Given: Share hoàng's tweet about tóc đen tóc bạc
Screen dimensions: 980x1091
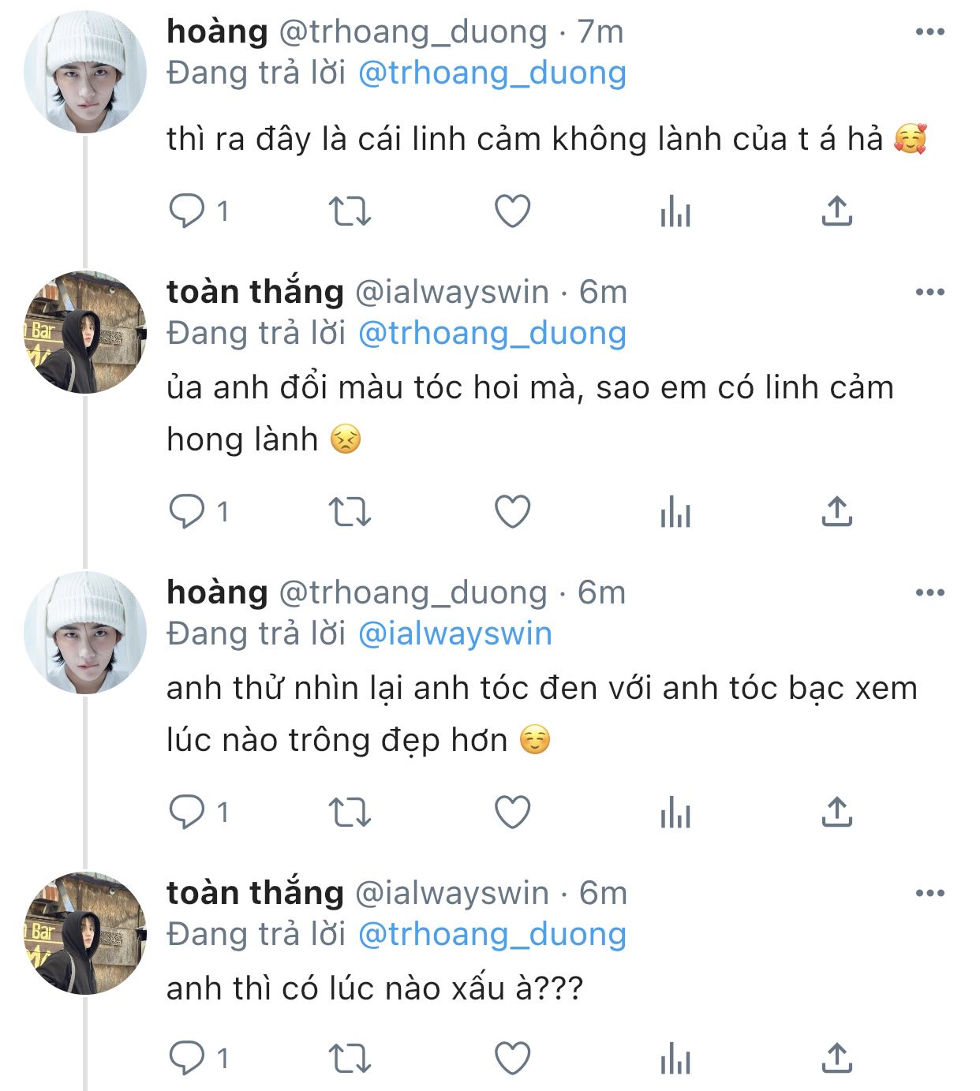Looking at the screenshot, I should pos(836,813).
